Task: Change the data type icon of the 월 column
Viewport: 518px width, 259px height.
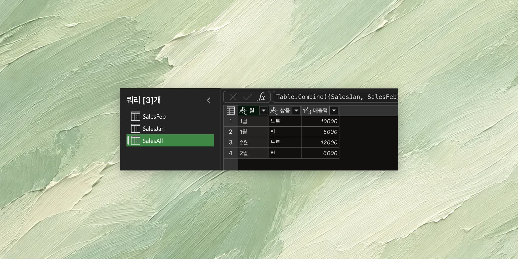Action: pos(243,111)
